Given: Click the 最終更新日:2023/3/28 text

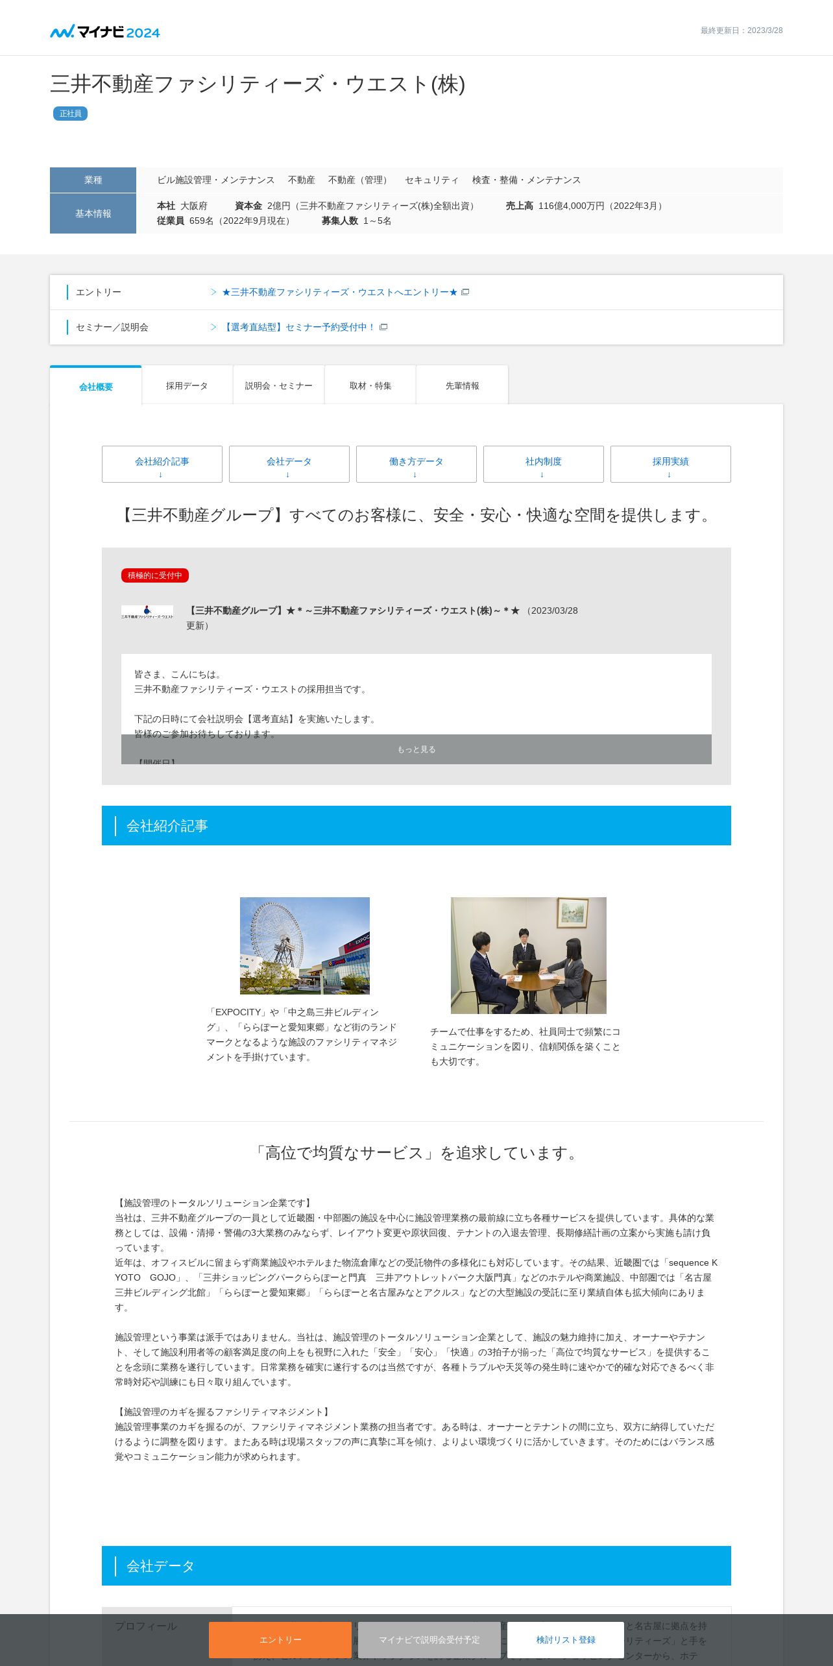Looking at the screenshot, I should 742,30.
